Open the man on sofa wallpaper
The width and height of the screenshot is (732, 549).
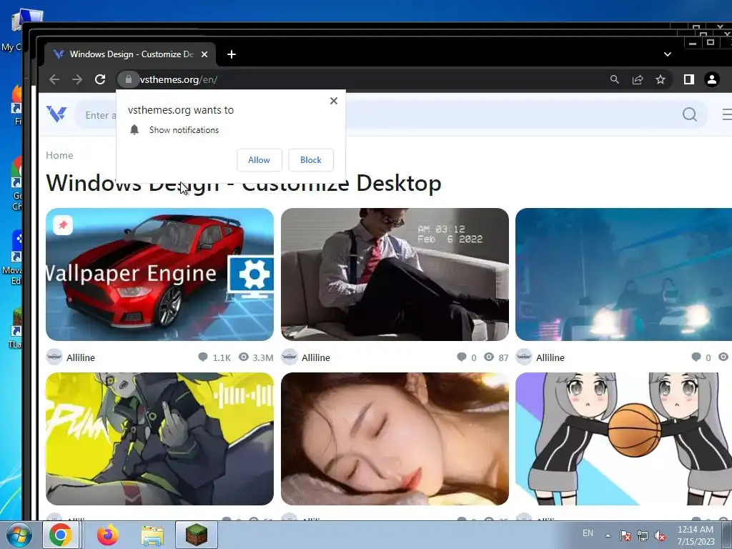(x=395, y=274)
